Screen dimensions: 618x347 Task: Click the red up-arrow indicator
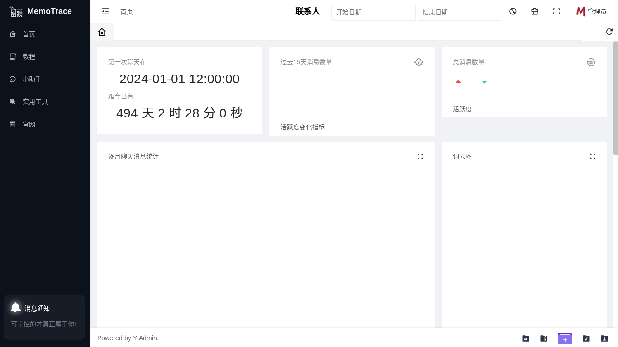(458, 81)
